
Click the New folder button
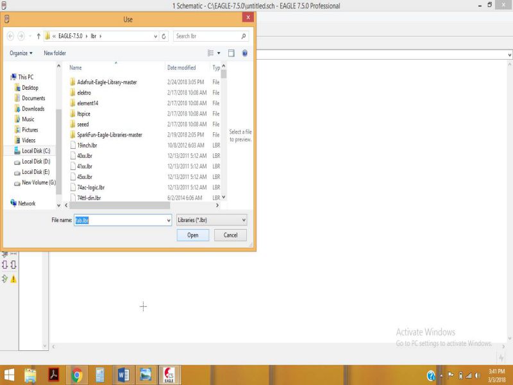[x=55, y=53]
